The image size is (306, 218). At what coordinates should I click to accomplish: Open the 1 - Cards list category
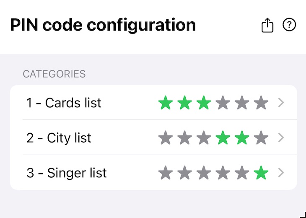[153, 102]
